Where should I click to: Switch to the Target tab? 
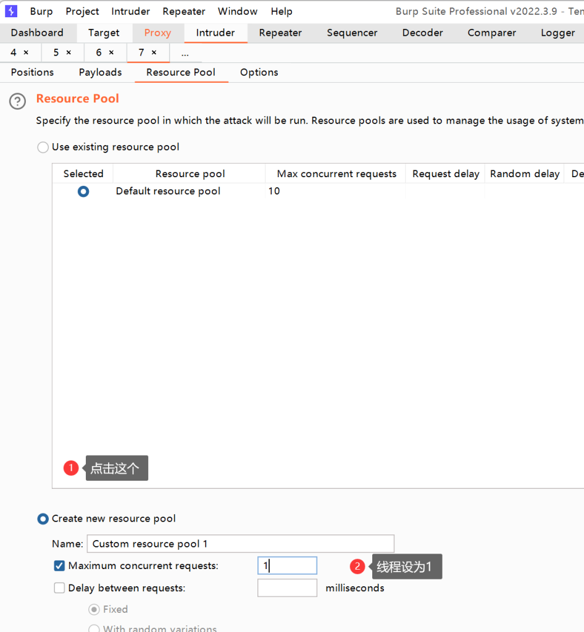[104, 33]
